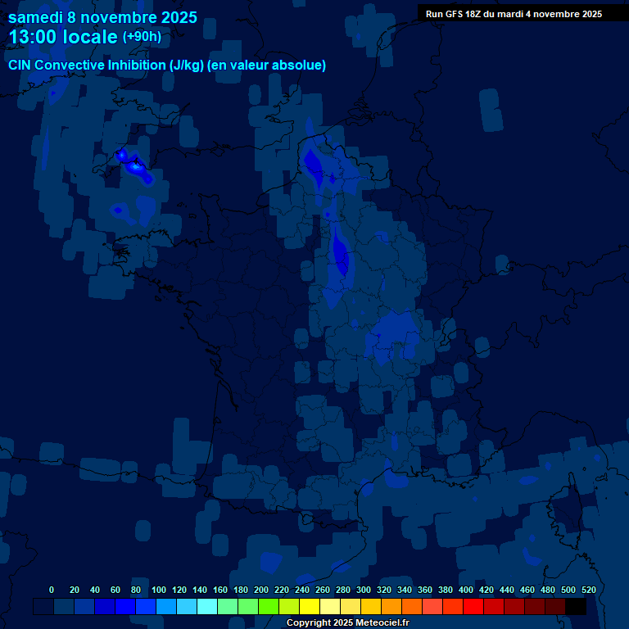Click the brightest blue CIN spot in northwest
Screen dimensions: 629x629
pyautogui.click(x=136, y=166)
